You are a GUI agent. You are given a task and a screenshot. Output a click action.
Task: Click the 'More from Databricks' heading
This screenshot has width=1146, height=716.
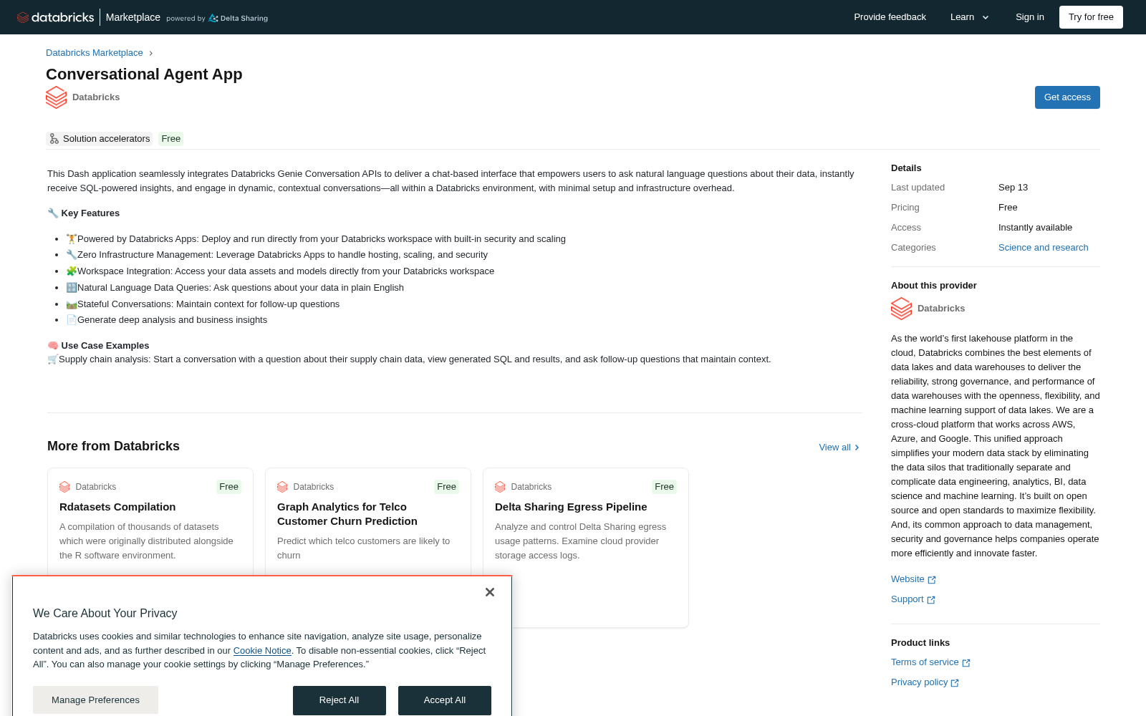113,446
